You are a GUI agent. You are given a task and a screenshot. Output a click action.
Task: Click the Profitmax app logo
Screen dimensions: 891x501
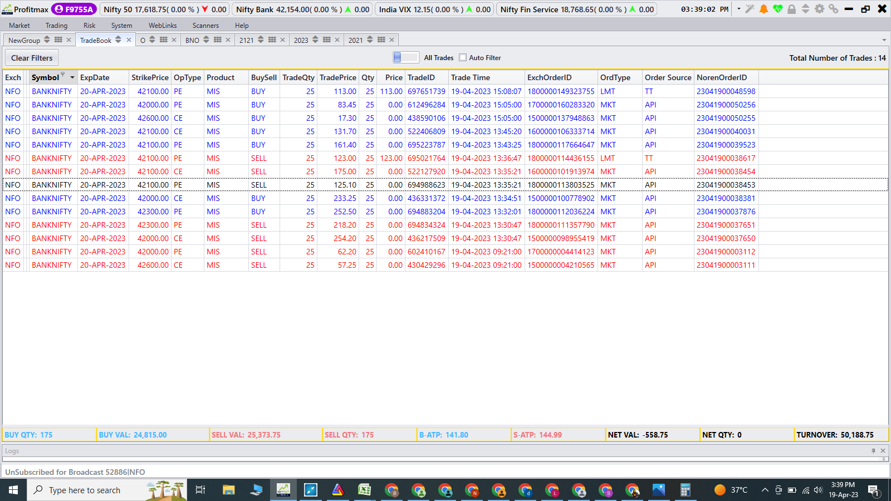click(x=7, y=9)
